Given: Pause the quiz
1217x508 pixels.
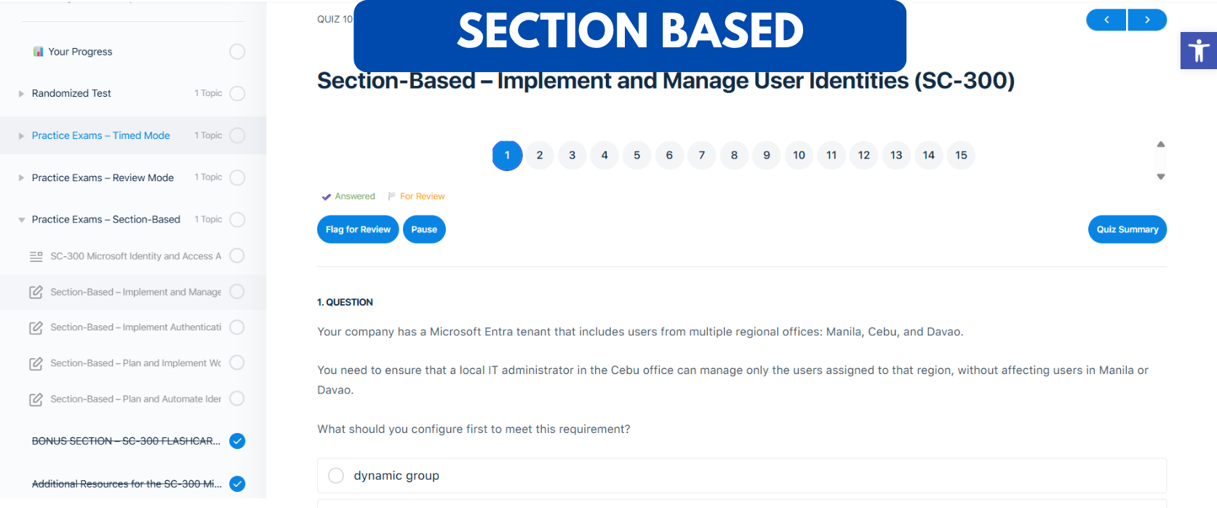Looking at the screenshot, I should (424, 229).
